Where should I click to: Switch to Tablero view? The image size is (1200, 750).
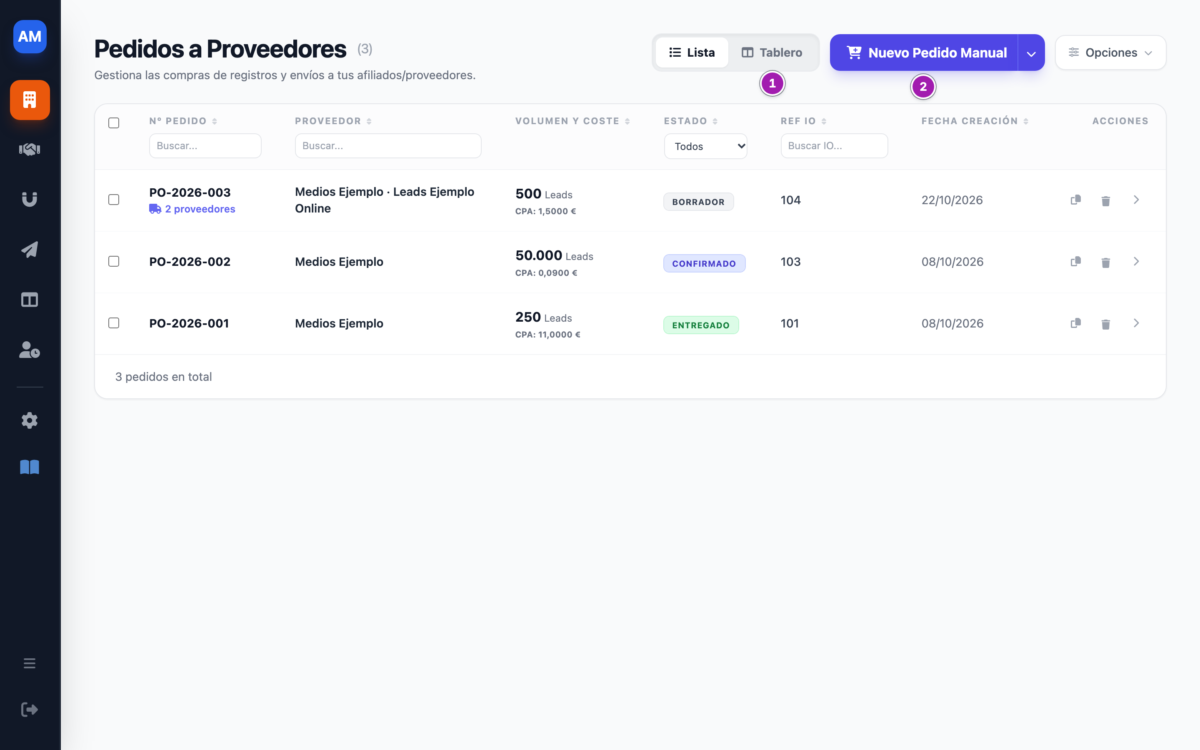pos(772,52)
